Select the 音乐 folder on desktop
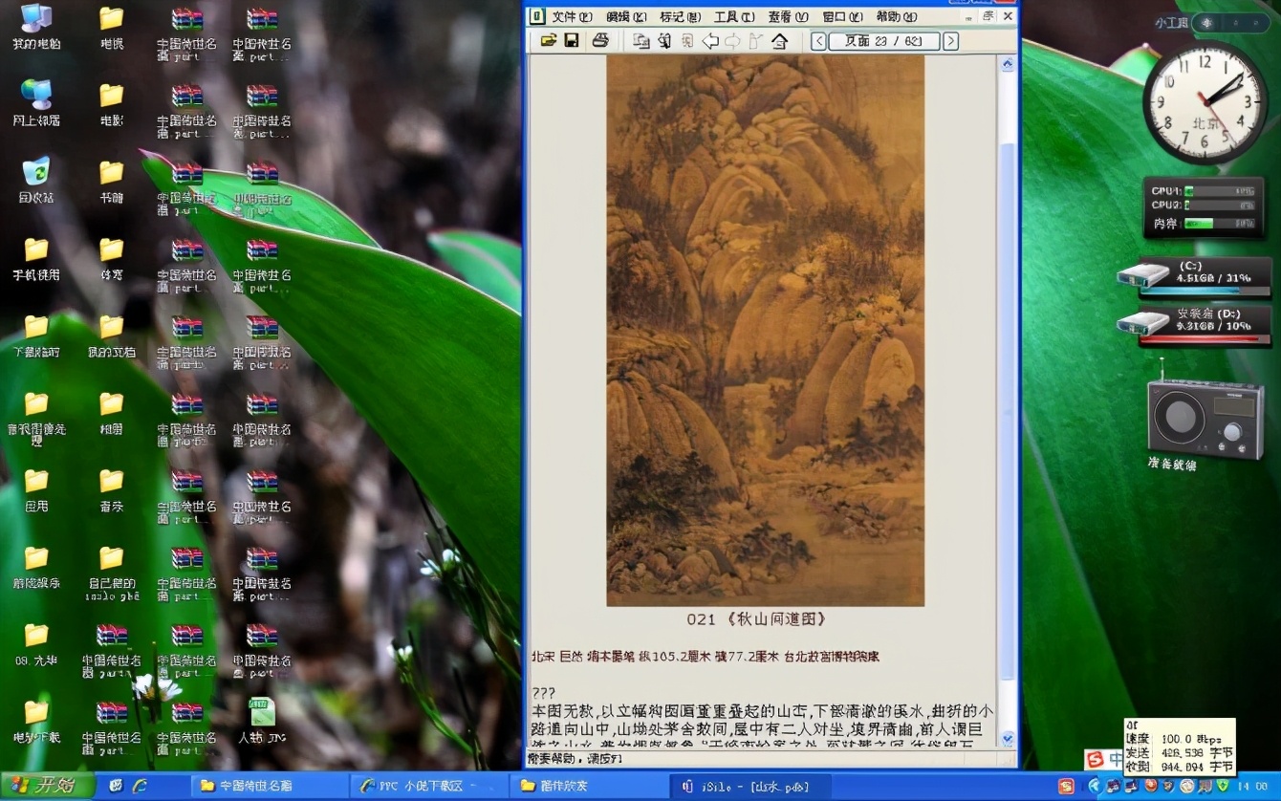 112,490
